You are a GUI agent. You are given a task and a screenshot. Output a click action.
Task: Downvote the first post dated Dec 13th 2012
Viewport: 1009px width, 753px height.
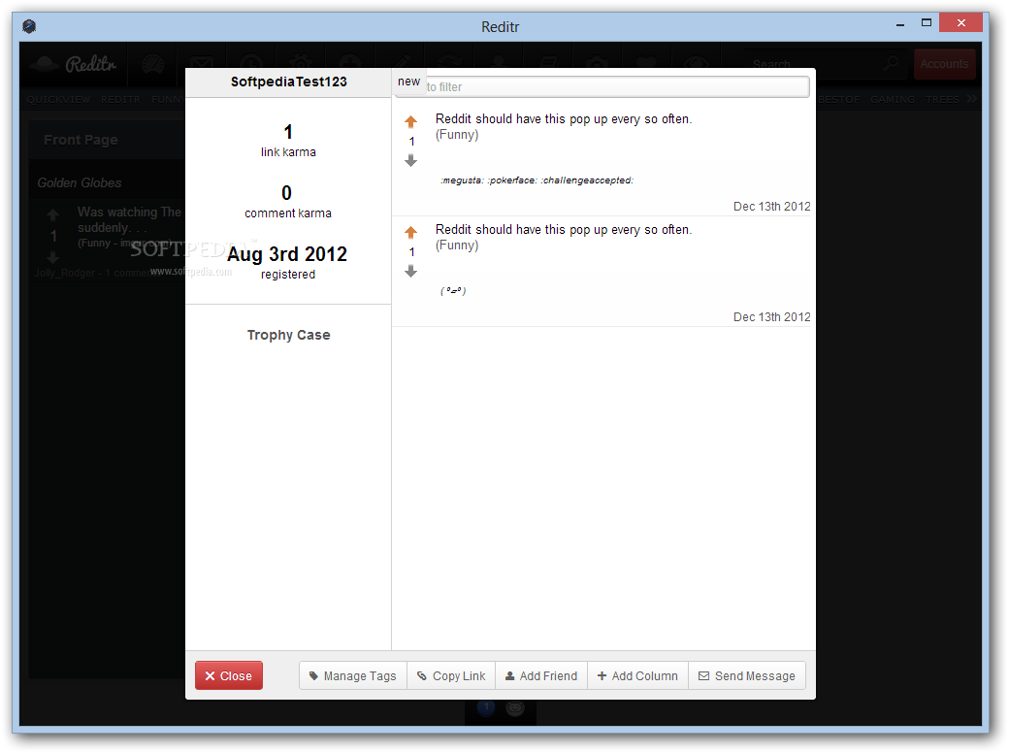tap(410, 160)
